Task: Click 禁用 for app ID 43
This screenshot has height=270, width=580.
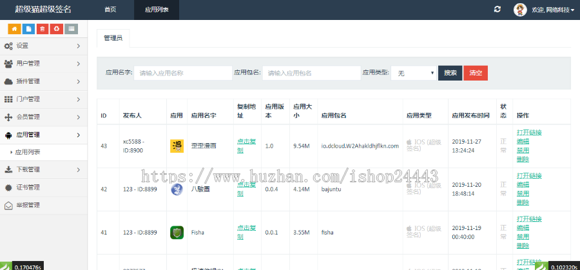Action: click(523, 150)
